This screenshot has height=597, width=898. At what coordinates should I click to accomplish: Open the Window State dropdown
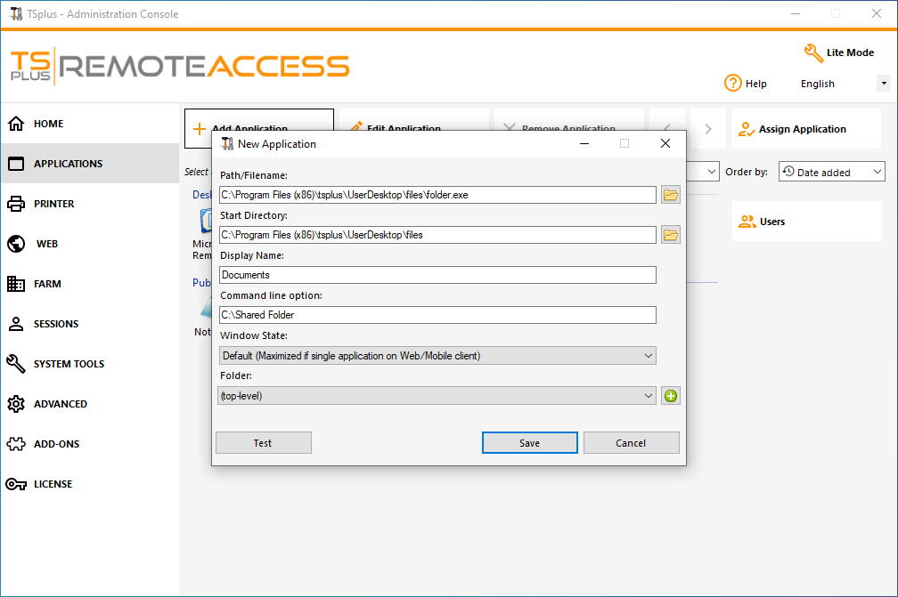click(437, 355)
